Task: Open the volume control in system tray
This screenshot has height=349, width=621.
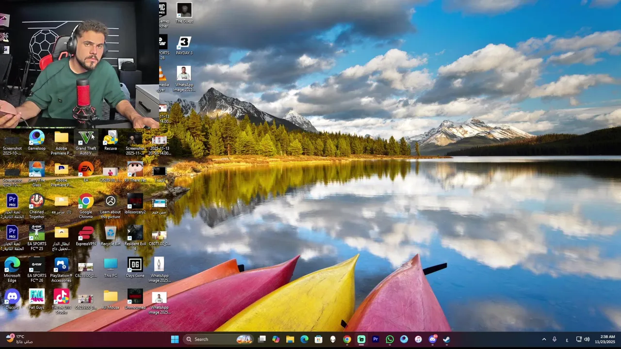Action: (x=587, y=339)
